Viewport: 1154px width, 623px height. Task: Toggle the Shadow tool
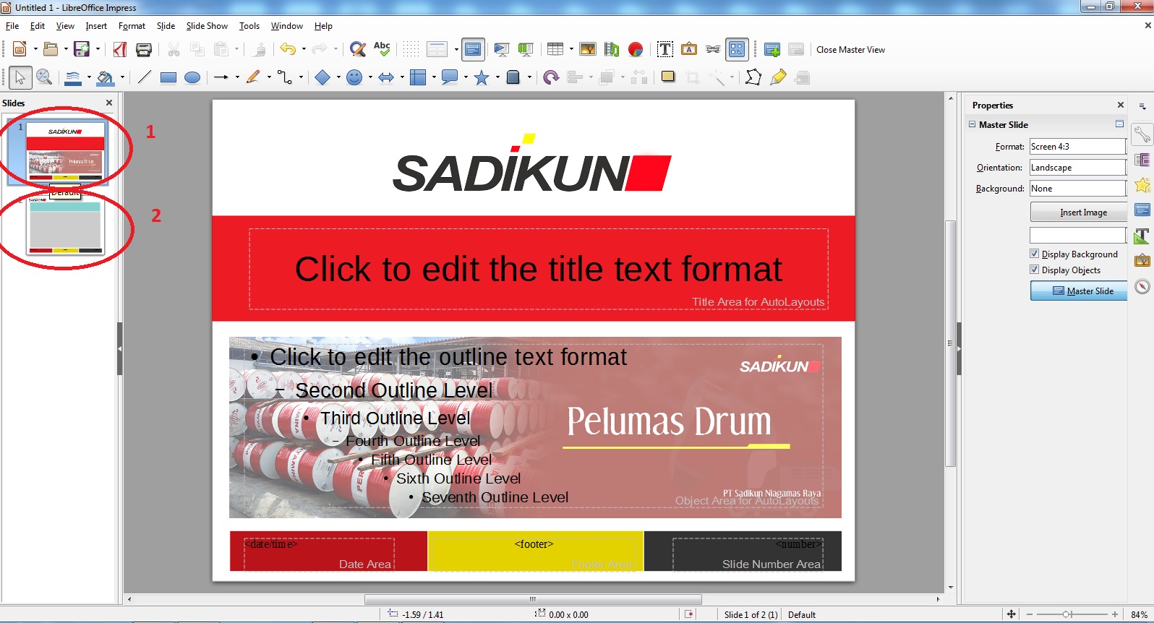[668, 77]
